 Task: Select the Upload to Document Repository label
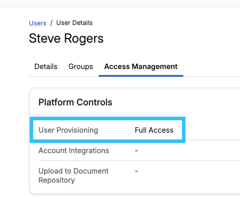pos(74,175)
